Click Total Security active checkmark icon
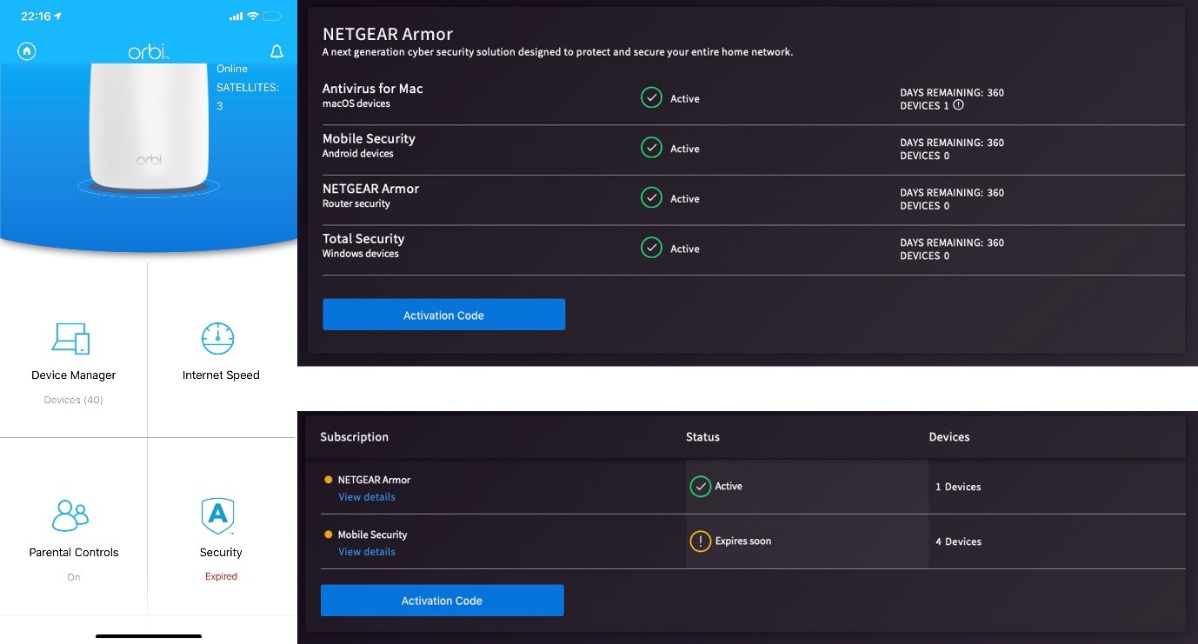 pyautogui.click(x=651, y=248)
